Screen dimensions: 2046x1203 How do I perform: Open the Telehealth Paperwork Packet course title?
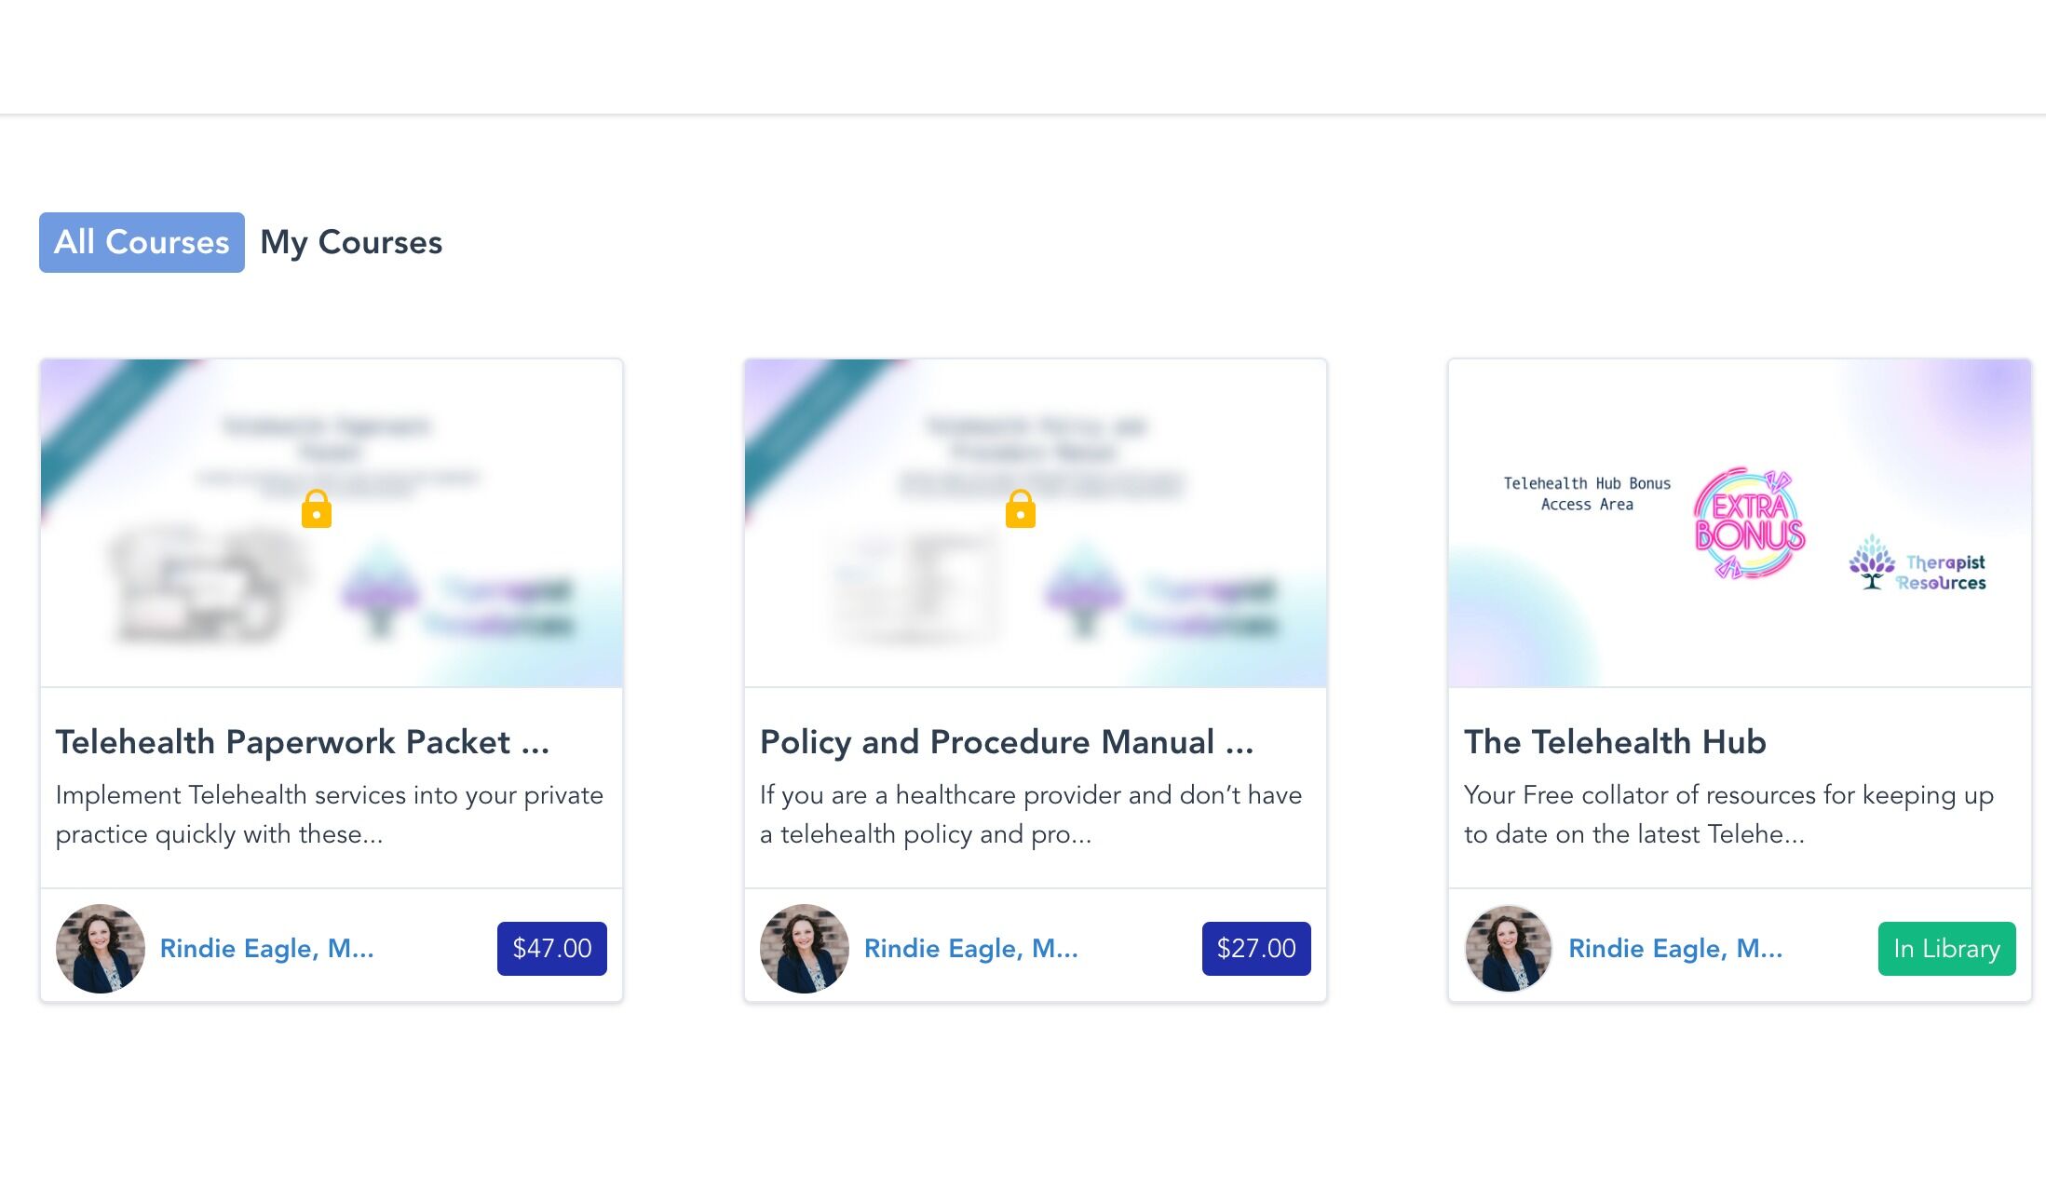click(x=303, y=742)
